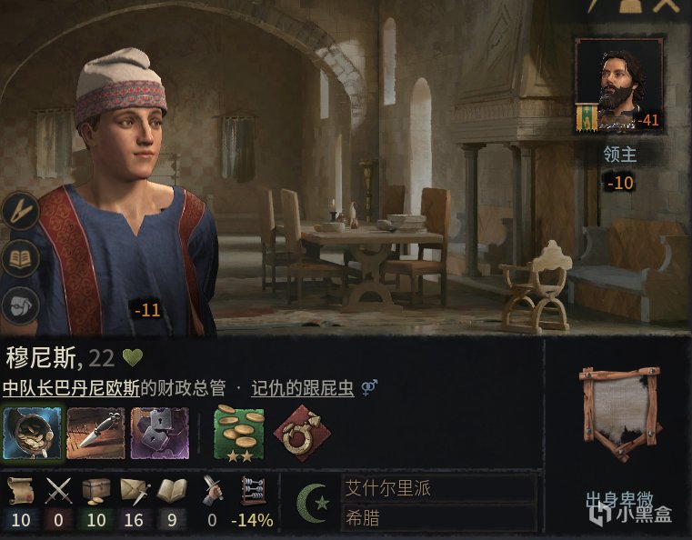The image size is (692, 540).
Task: Click the two-star stewardship education icon
Action: click(x=239, y=434)
